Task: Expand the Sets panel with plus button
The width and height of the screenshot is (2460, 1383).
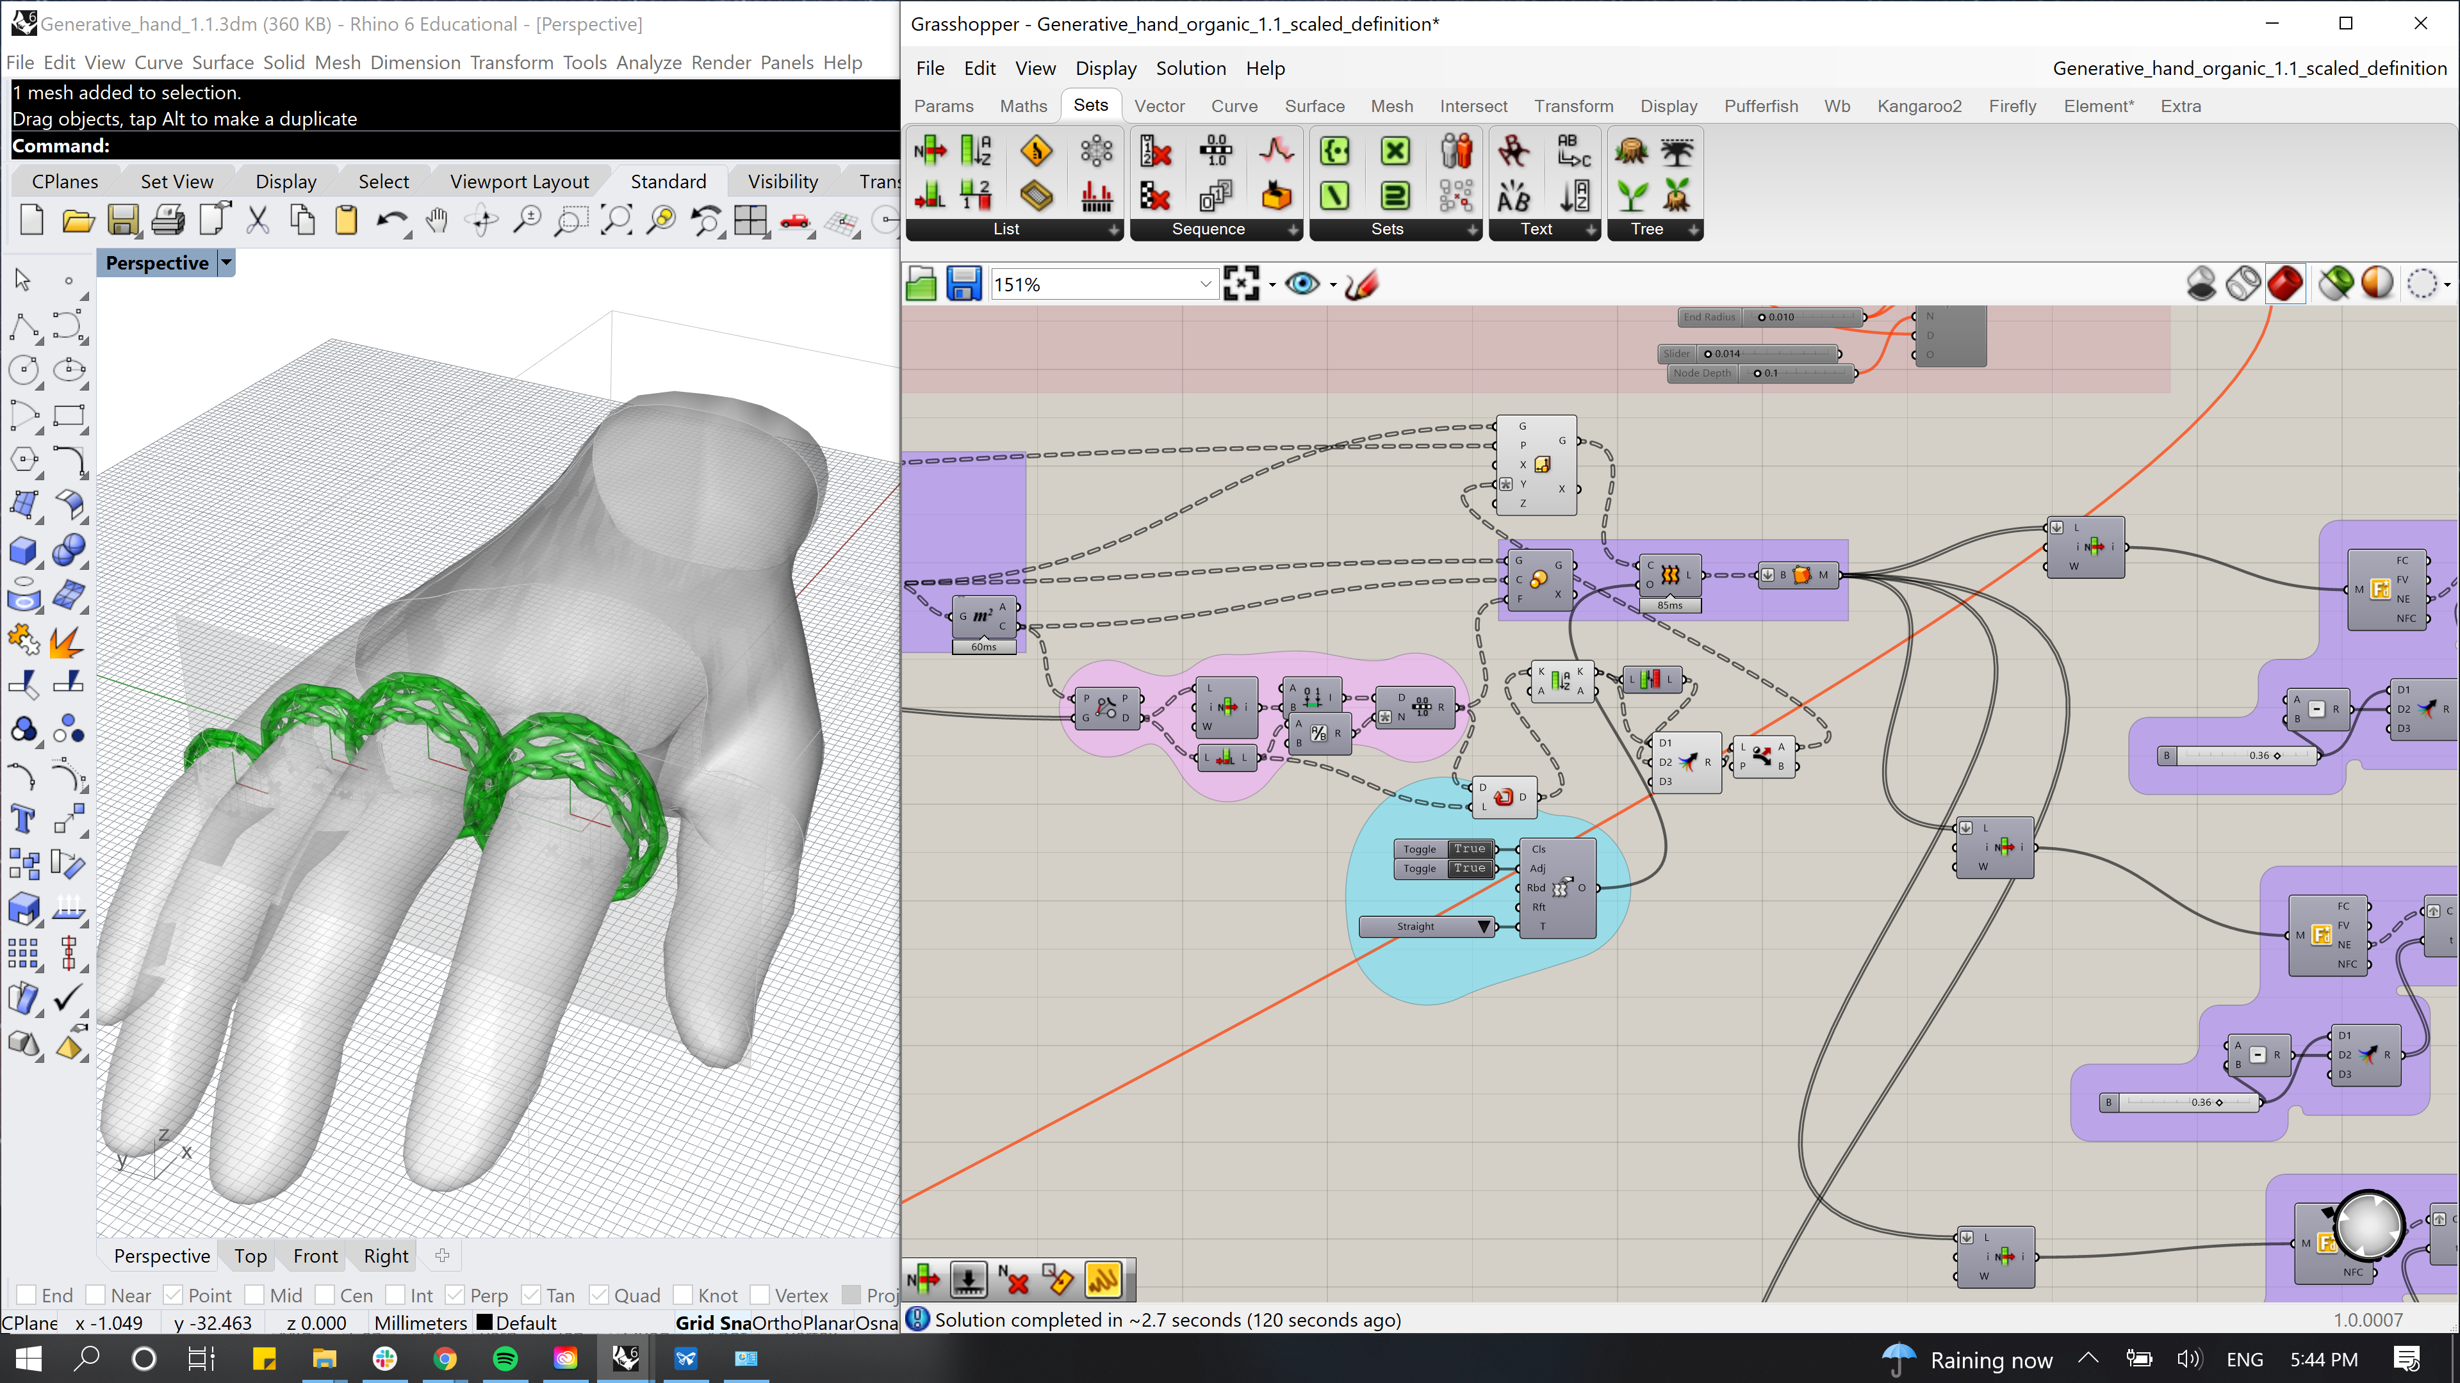Action: 1473,229
